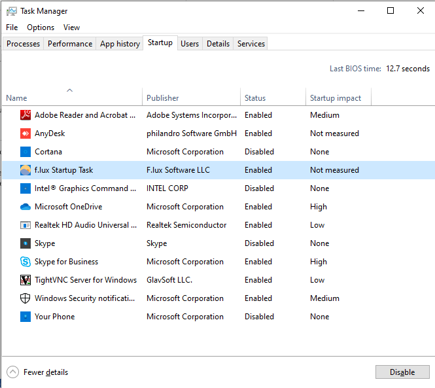Click the Skype for Business icon
The width and height of the screenshot is (435, 388).
[x=26, y=262]
